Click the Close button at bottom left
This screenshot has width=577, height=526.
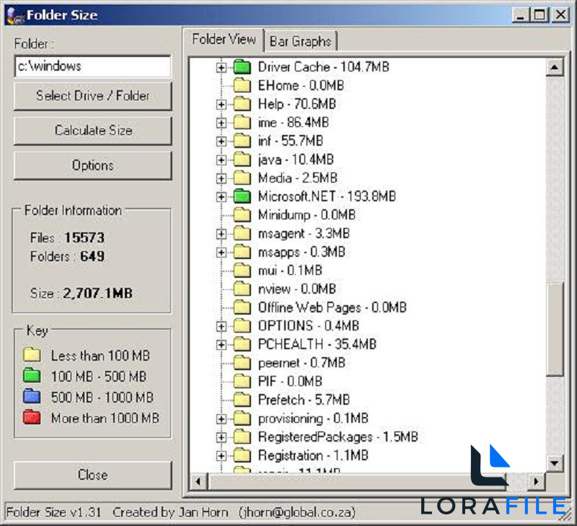click(x=93, y=475)
